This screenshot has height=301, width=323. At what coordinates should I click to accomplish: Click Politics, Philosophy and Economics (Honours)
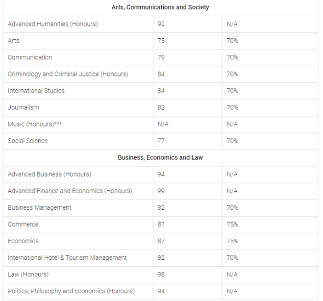pyautogui.click(x=71, y=291)
